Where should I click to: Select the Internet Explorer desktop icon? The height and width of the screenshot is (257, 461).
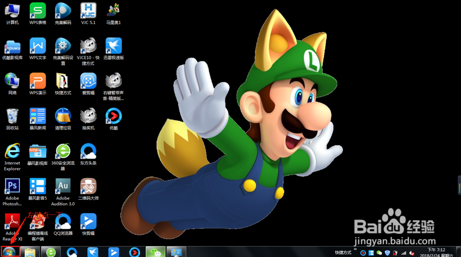tap(12, 157)
